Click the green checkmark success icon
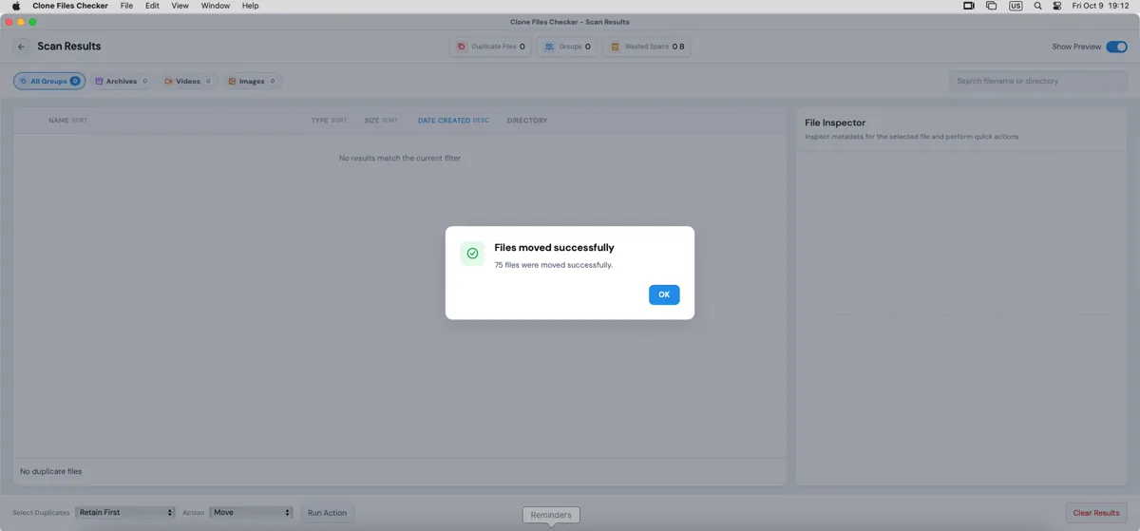This screenshot has width=1140, height=531. point(472,254)
